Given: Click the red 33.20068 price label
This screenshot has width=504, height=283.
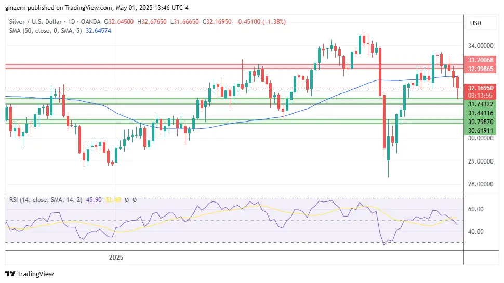Looking at the screenshot, I should click(x=480, y=60).
